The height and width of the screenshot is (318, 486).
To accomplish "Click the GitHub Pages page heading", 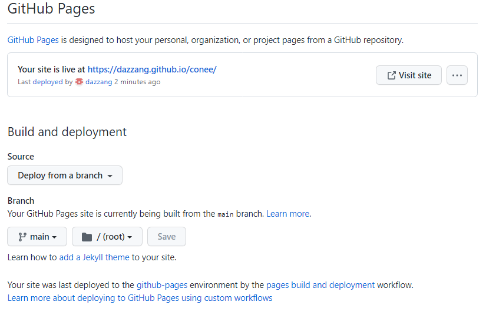I will pos(51,8).
